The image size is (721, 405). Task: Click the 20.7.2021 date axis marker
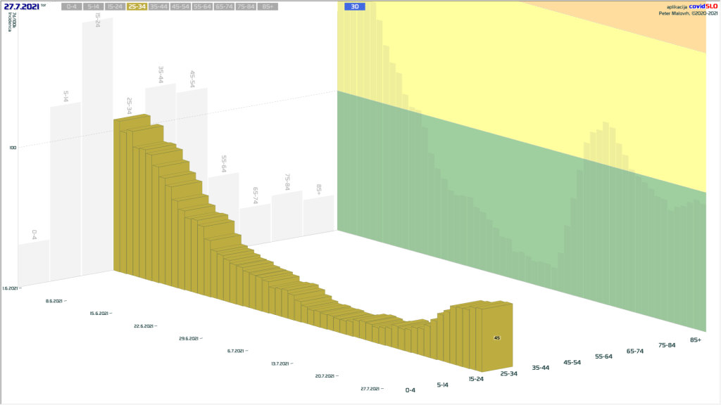tap(327, 376)
